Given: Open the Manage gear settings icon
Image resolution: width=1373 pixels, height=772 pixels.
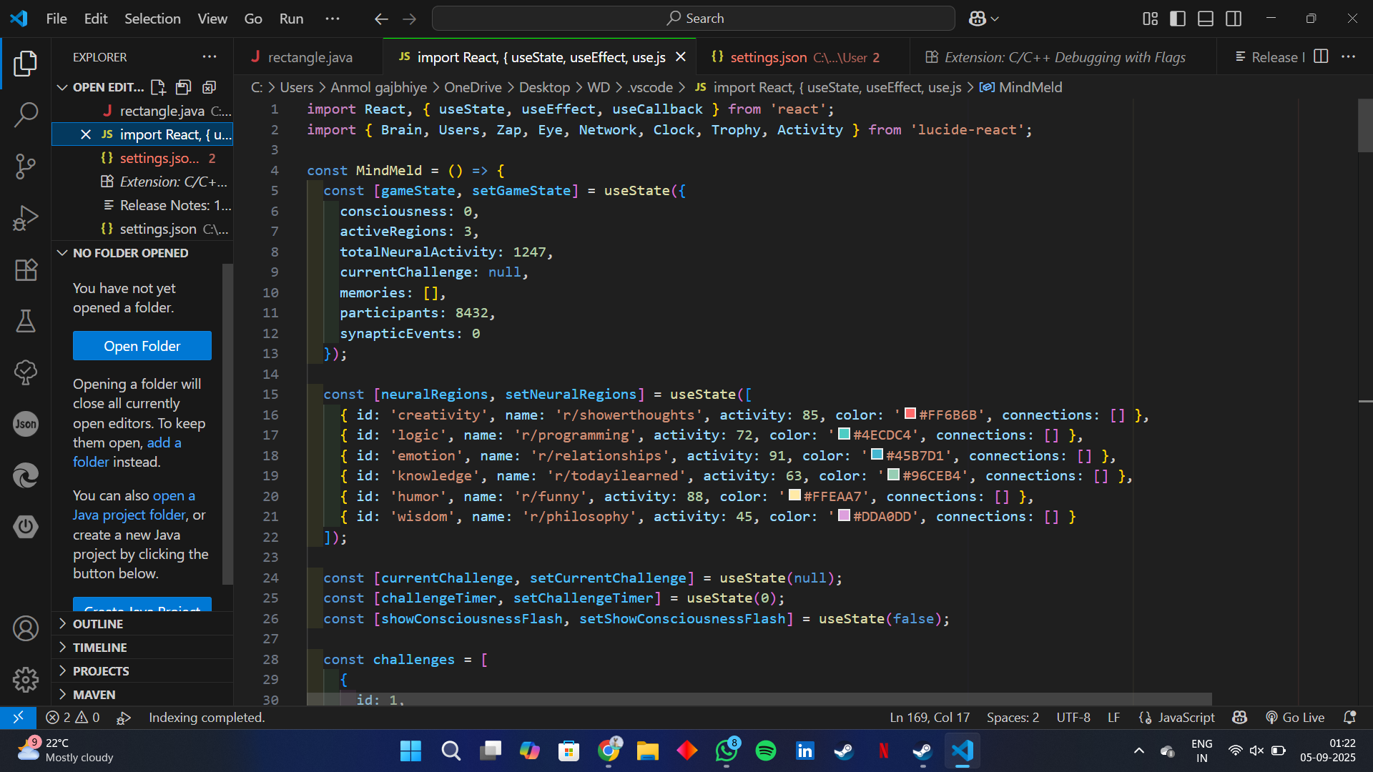Looking at the screenshot, I should (x=26, y=679).
